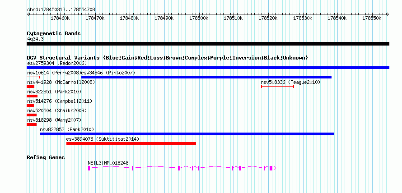Screen dimensions: 402x193
Task: Select the esv34846 (Pinto2007) blue bar
Action: (206, 77)
